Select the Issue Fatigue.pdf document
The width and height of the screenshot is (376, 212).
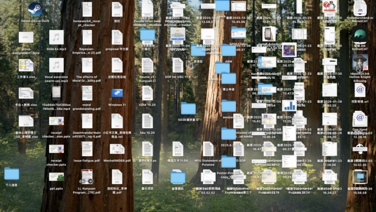click(x=87, y=149)
